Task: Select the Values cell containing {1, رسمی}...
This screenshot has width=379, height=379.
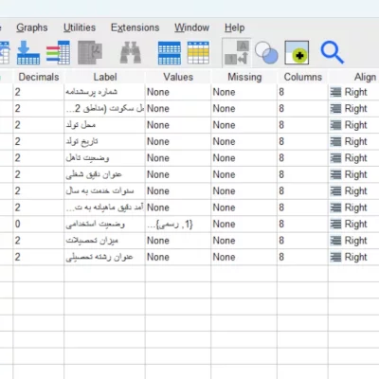Action: [x=178, y=224]
